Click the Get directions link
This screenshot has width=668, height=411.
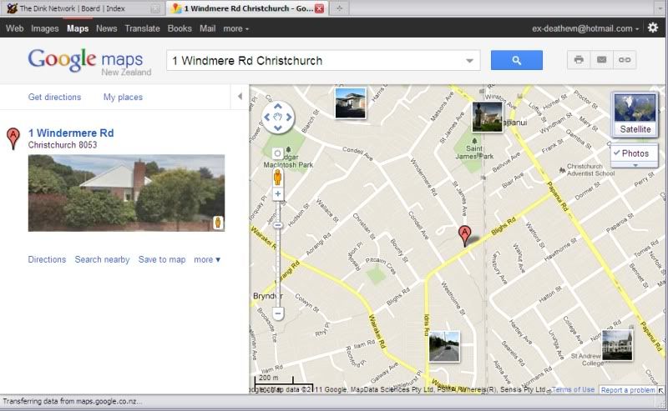pyautogui.click(x=54, y=97)
